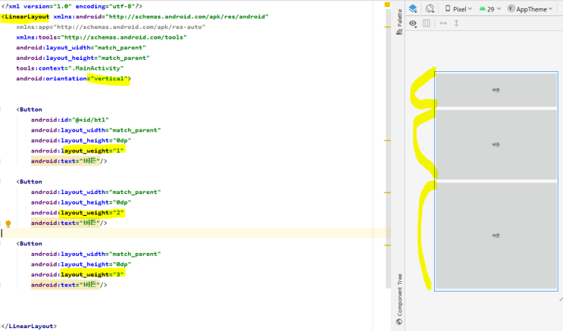Screen dimensions: 563x331
Task: Select the smallest top button in the preview
Action: [496, 90]
